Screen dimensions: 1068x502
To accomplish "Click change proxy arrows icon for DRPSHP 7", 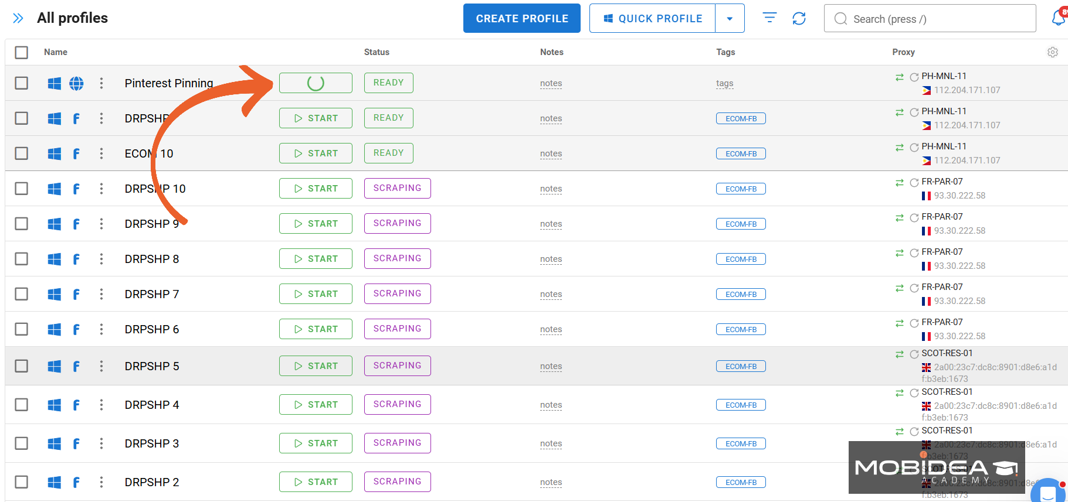I will point(900,288).
